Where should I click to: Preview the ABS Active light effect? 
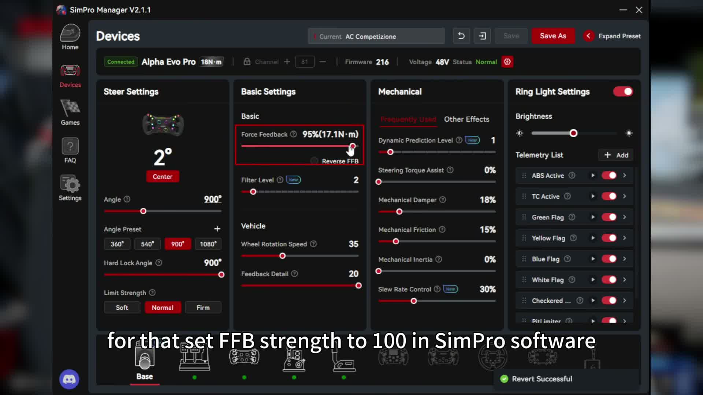(x=593, y=176)
